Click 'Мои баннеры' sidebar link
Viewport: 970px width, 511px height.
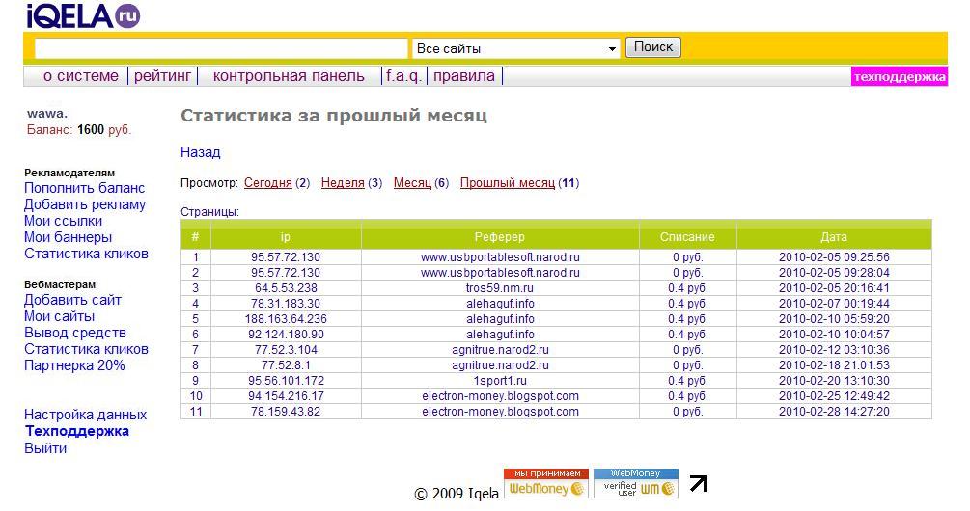pyautogui.click(x=68, y=237)
